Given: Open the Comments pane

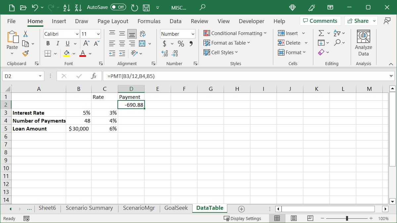Looking at the screenshot, I should 320,20.
